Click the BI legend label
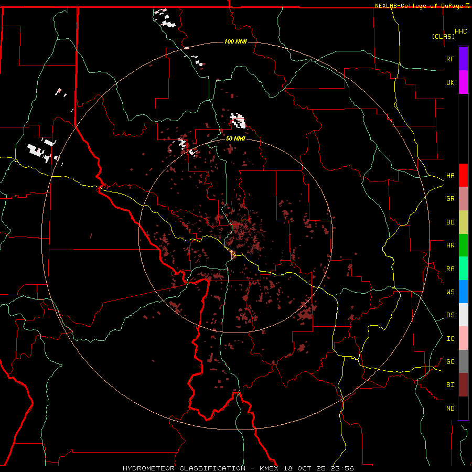This screenshot has height=472, width=472. tap(450, 385)
